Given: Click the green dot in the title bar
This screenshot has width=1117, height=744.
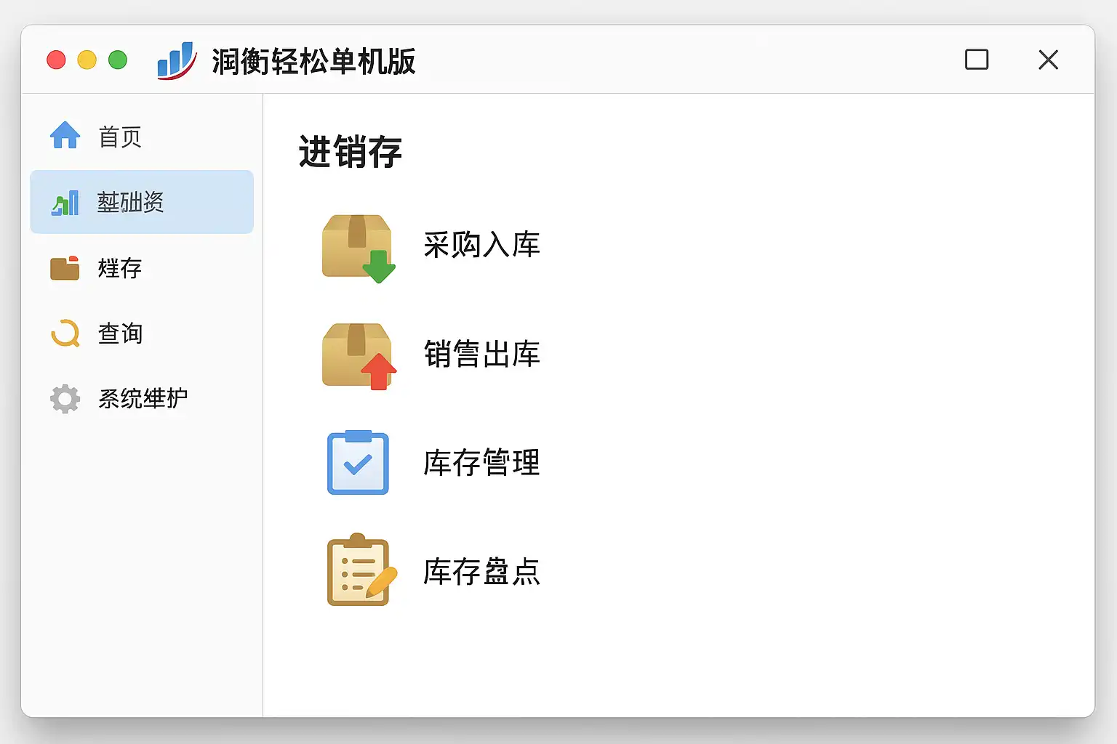Looking at the screenshot, I should [x=118, y=60].
